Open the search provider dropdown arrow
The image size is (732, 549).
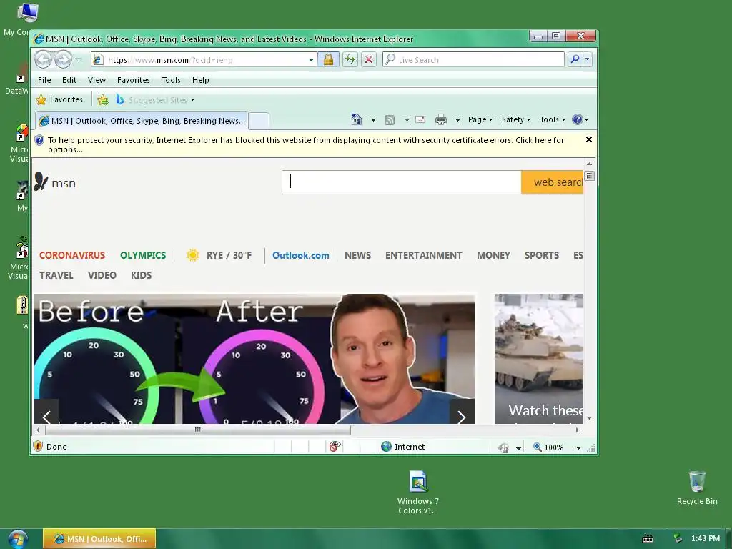588,59
